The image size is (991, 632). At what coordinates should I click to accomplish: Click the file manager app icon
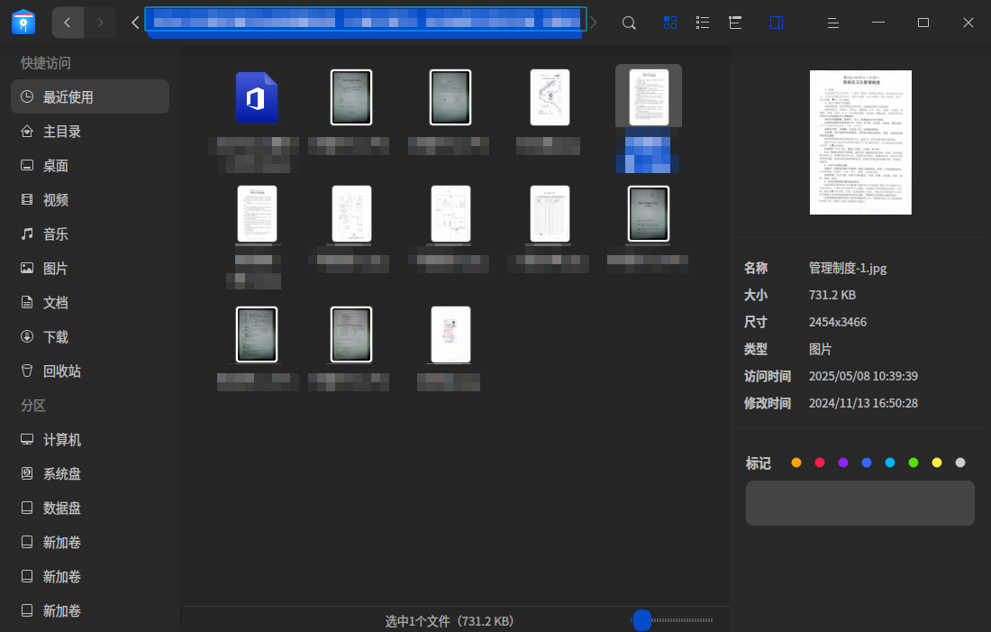pos(23,23)
